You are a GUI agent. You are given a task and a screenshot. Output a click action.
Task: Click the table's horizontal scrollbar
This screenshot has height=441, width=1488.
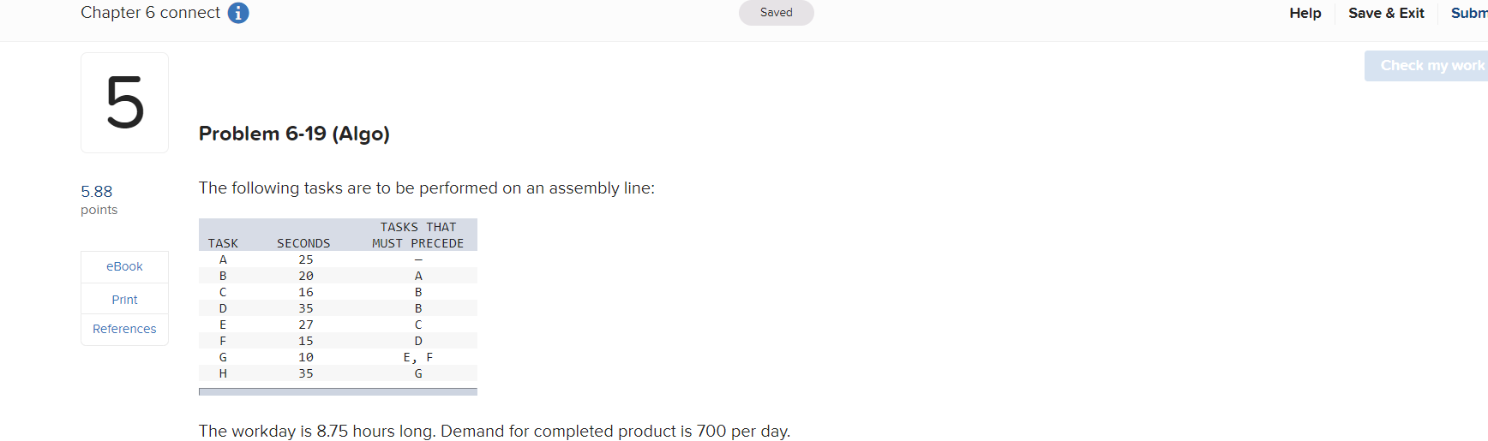[338, 391]
